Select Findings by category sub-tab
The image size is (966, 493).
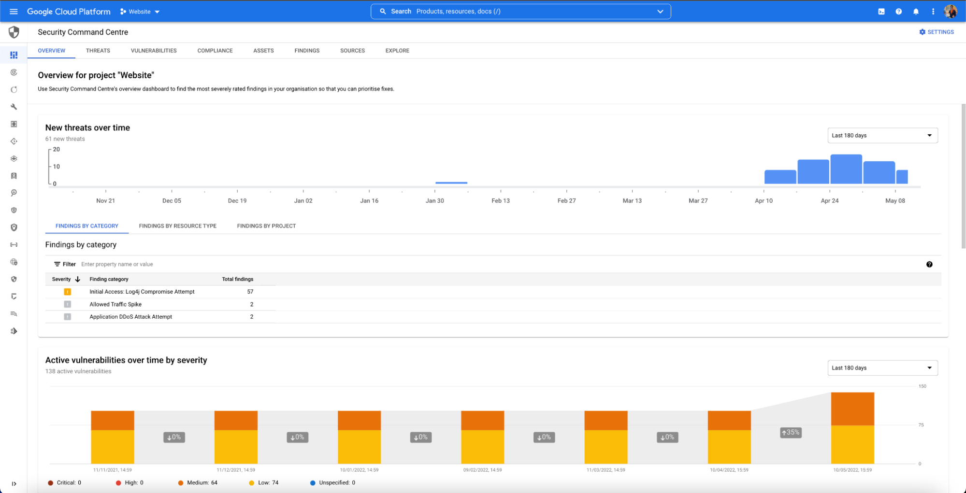click(x=87, y=226)
